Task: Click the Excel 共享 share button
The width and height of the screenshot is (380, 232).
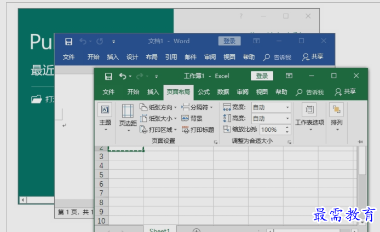Action: [346, 92]
